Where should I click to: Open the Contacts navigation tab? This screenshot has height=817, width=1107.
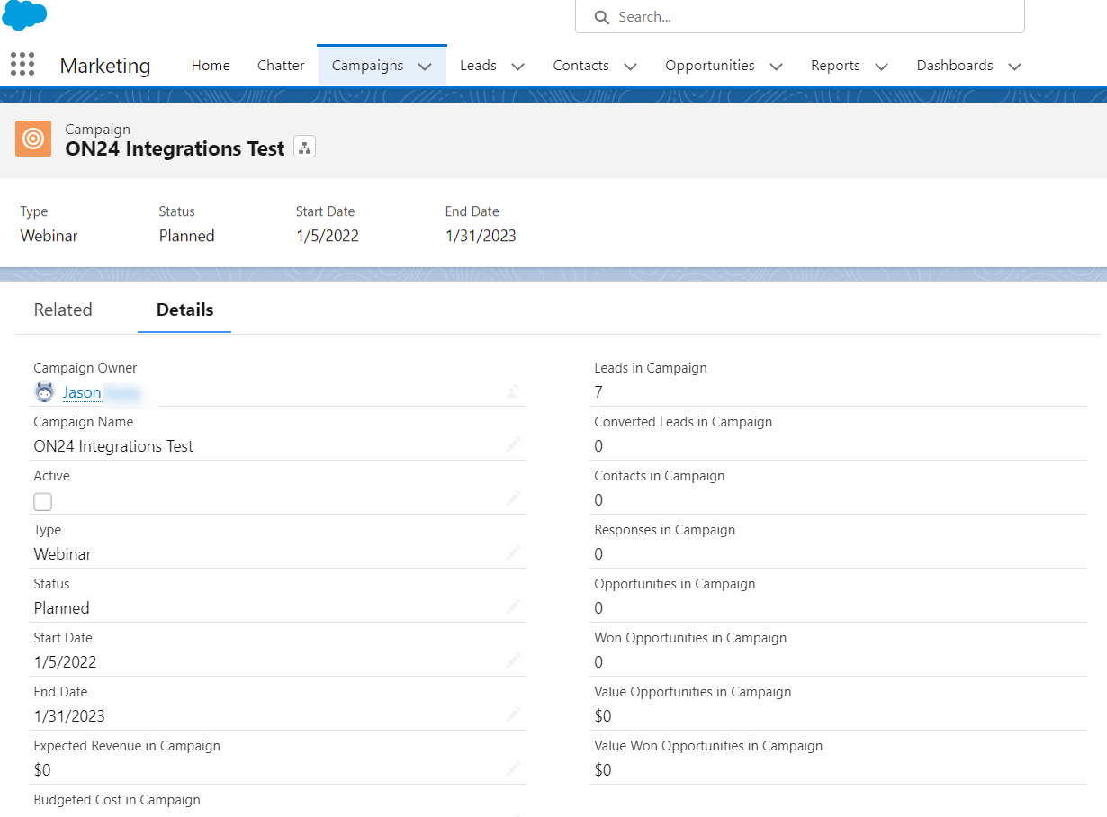[x=580, y=66]
